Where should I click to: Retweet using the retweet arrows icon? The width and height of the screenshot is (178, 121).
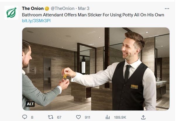click(51, 117)
